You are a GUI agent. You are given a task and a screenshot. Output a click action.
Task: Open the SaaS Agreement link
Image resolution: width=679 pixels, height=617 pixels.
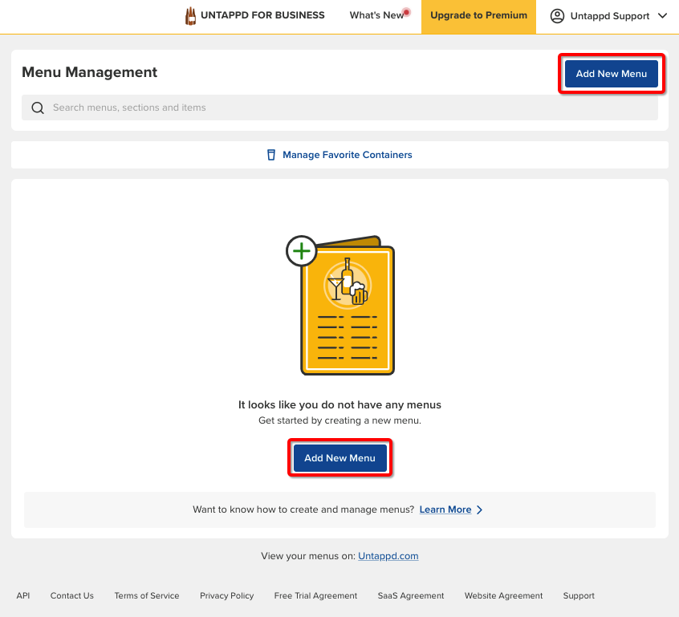click(411, 596)
